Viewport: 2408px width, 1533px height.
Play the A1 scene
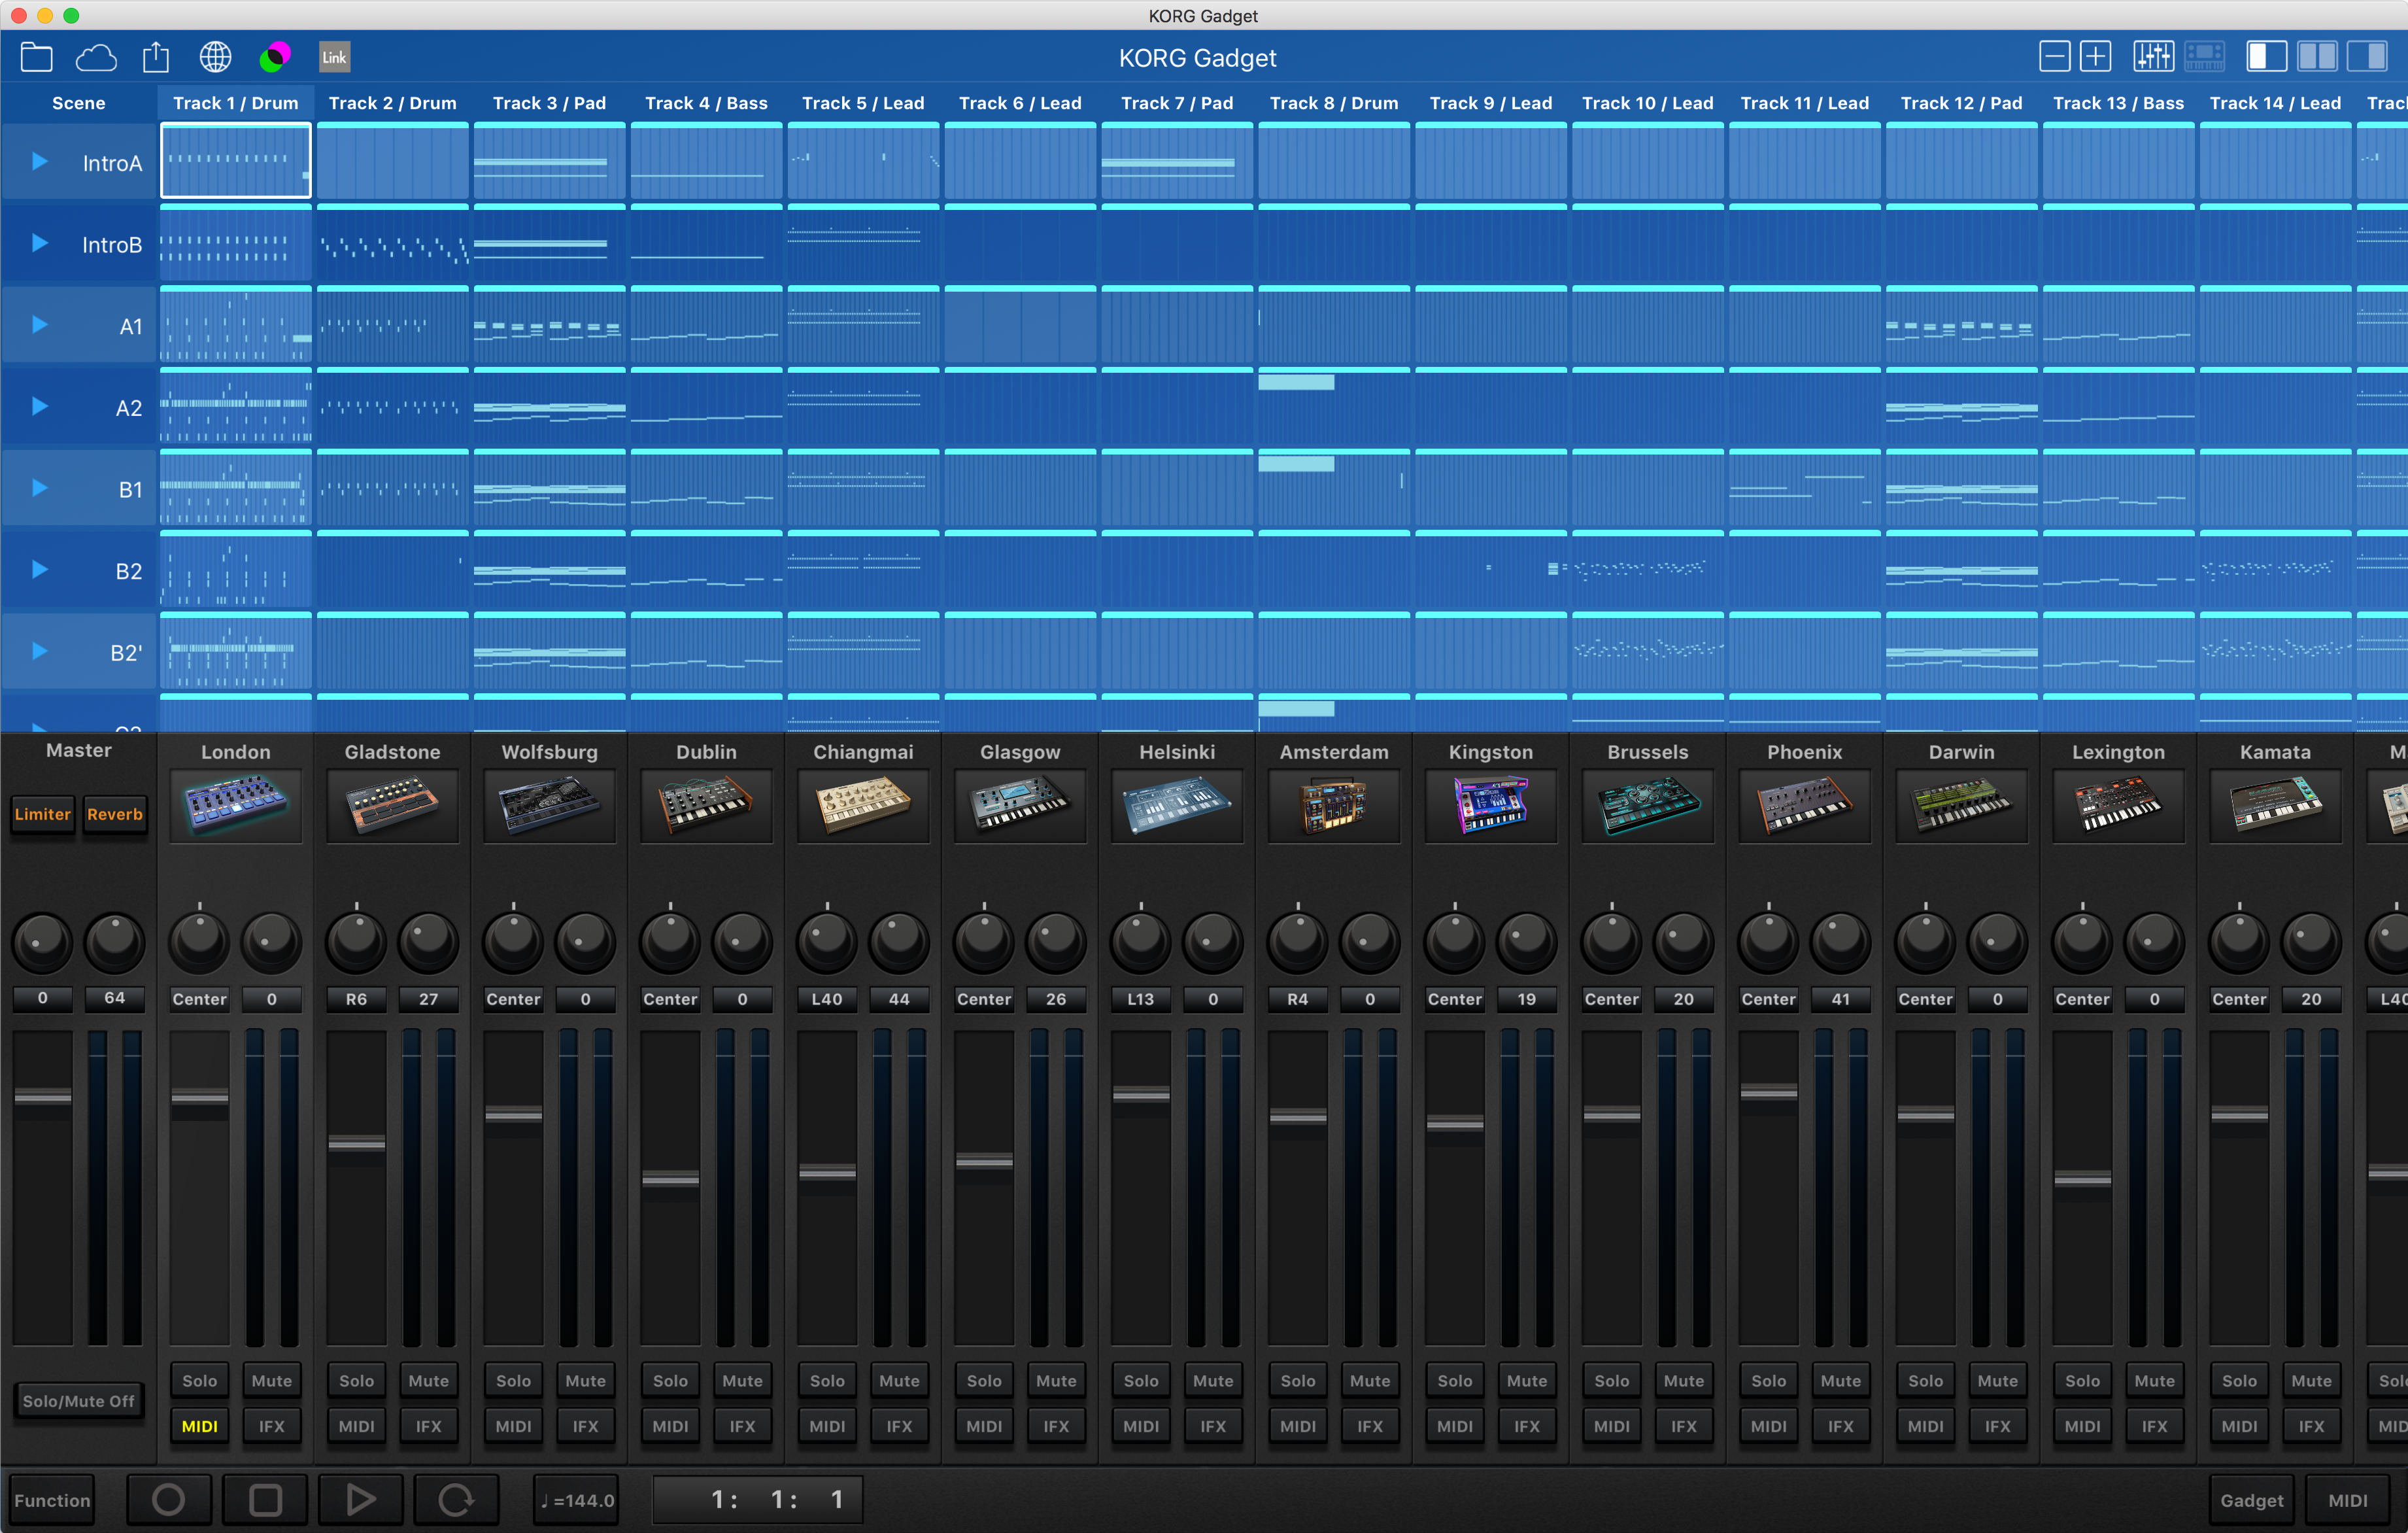point(39,325)
